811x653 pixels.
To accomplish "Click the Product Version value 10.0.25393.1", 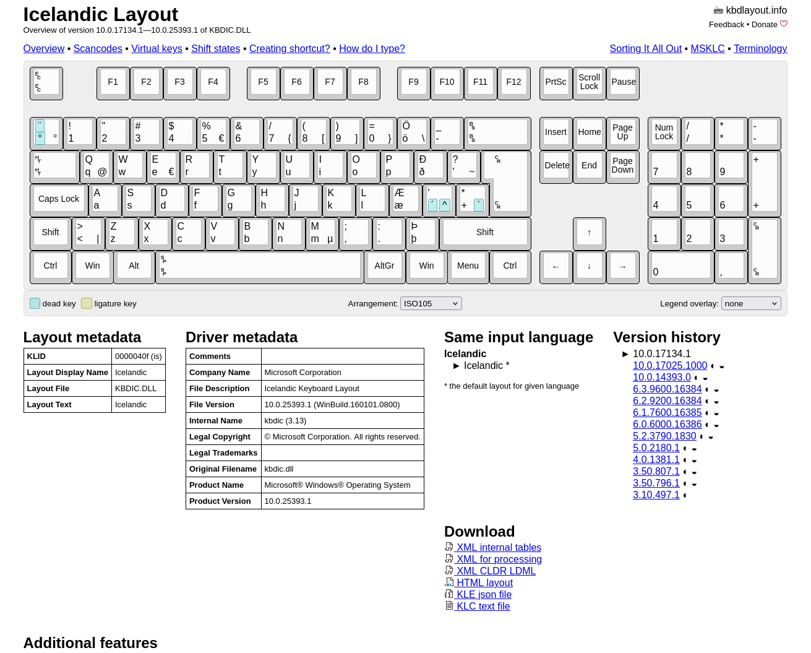I will [343, 501].
